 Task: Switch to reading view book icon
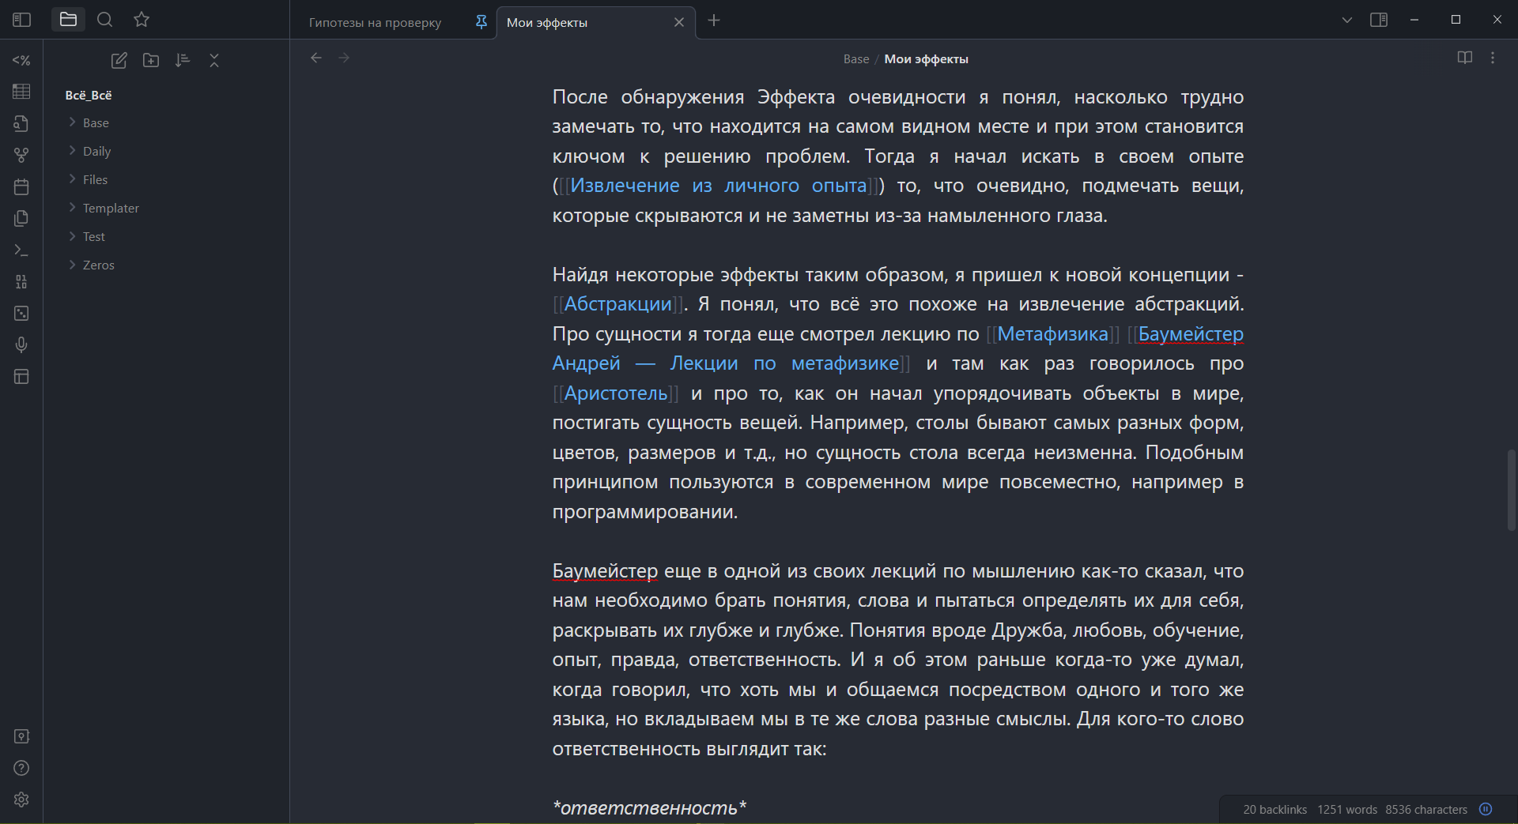point(1465,58)
